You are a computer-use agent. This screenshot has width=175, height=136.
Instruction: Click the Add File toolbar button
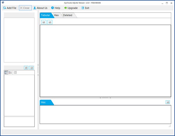(x=10, y=8)
